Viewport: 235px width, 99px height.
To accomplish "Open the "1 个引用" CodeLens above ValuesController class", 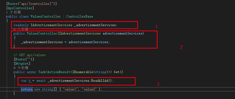I will tap(13, 12).
